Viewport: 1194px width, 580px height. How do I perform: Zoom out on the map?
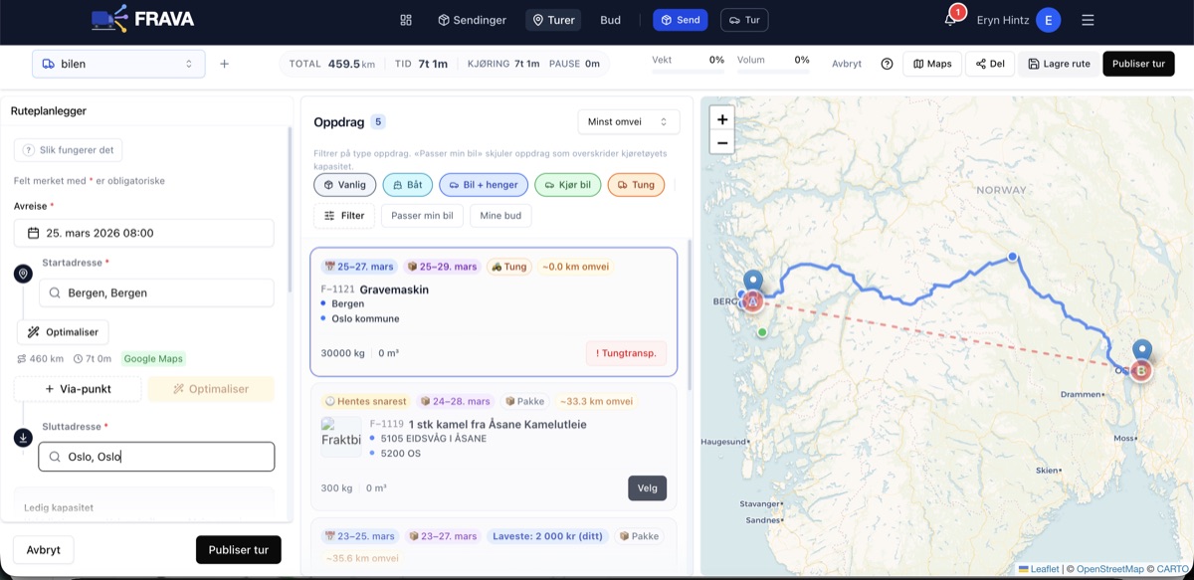click(x=722, y=143)
